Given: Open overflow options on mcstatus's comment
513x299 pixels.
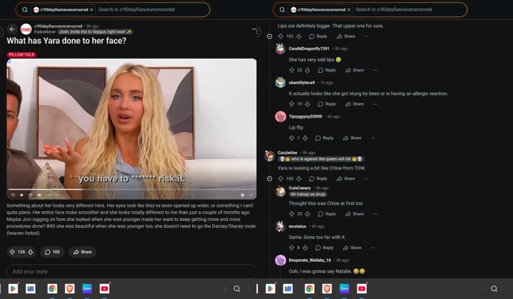Looking at the screenshot, I should [x=373, y=247].
